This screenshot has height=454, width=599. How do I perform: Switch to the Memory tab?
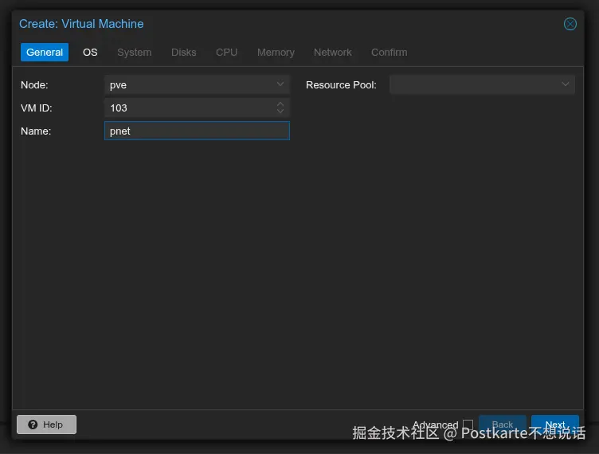(x=276, y=53)
